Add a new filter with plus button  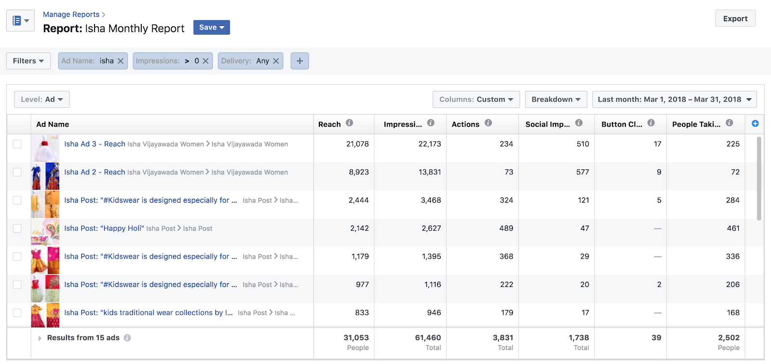pos(300,61)
